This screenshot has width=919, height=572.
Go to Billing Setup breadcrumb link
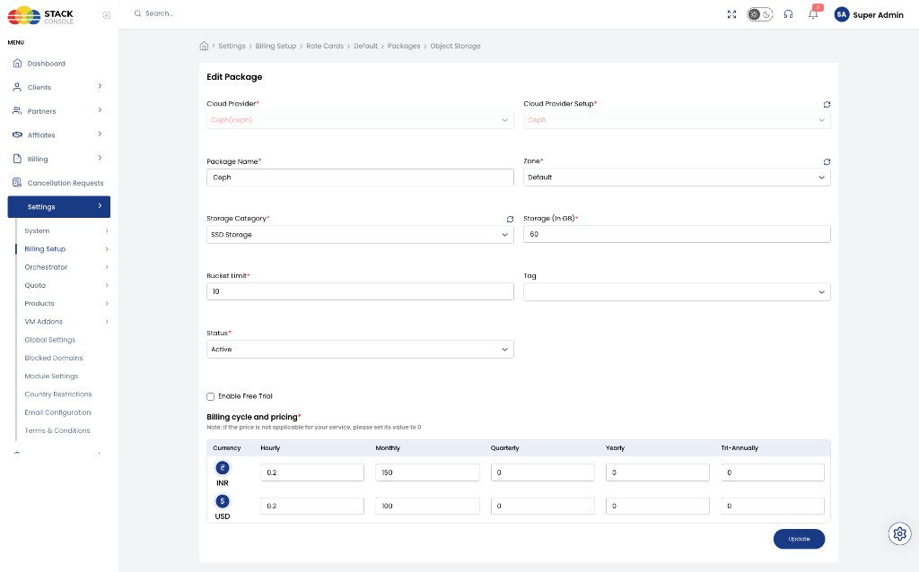click(x=276, y=46)
